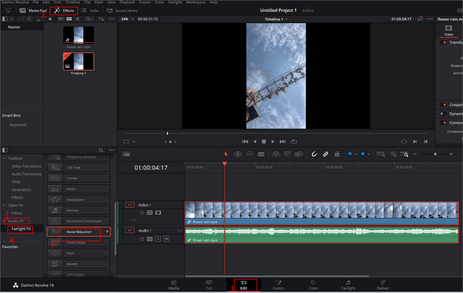Image resolution: width=463 pixels, height=293 pixels.
Task: Open the Fairlight menu in menu bar
Action: click(175, 2)
